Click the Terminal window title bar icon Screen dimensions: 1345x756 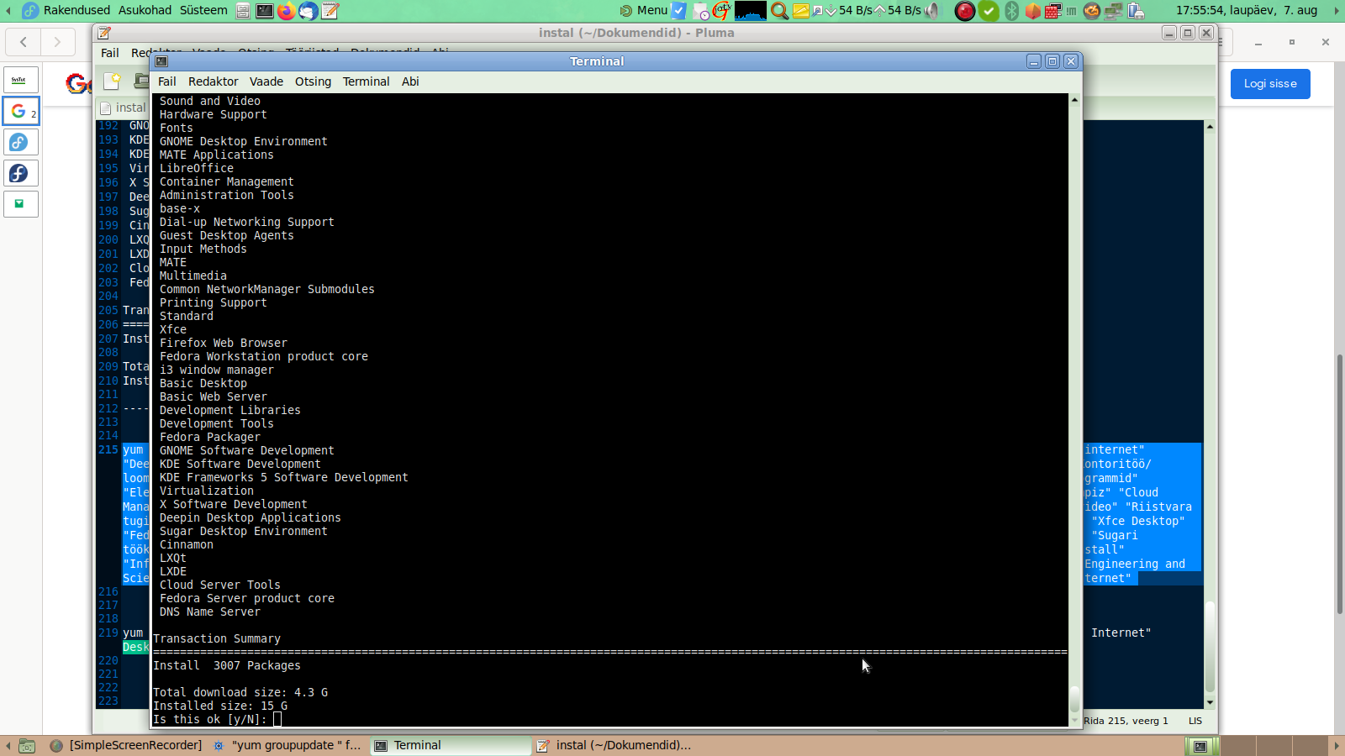pyautogui.click(x=161, y=61)
